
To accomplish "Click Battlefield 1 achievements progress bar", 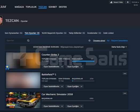I will pos(83,81).
